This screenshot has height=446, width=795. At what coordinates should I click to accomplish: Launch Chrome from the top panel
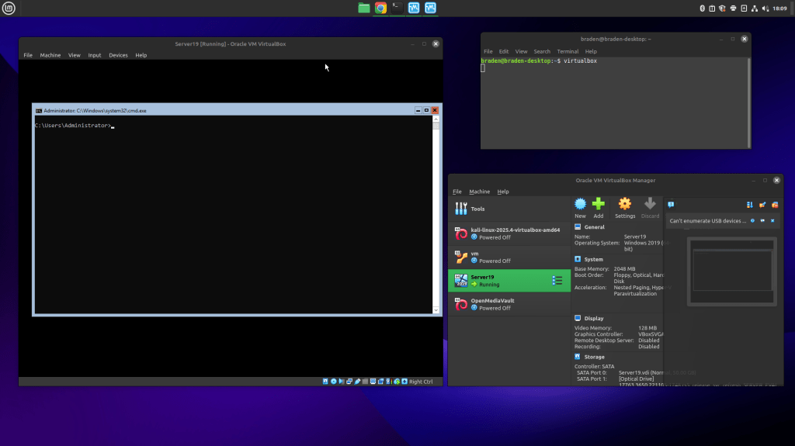click(x=380, y=8)
